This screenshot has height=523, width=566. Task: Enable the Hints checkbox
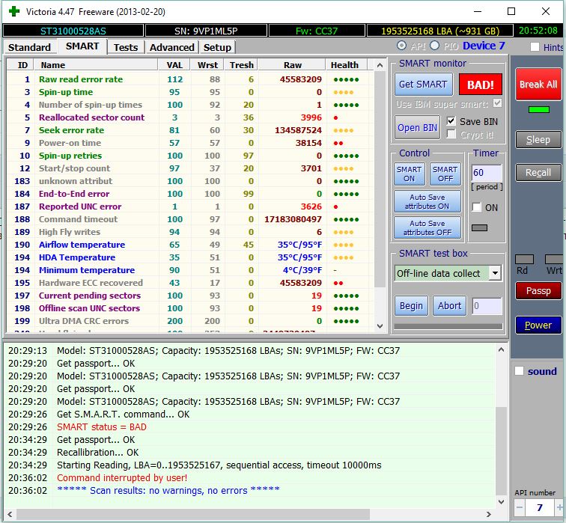[x=535, y=47]
